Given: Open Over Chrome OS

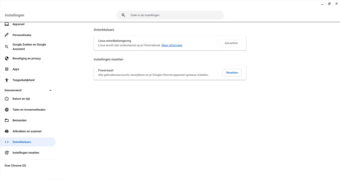Looking at the screenshot, I should 15,165.
